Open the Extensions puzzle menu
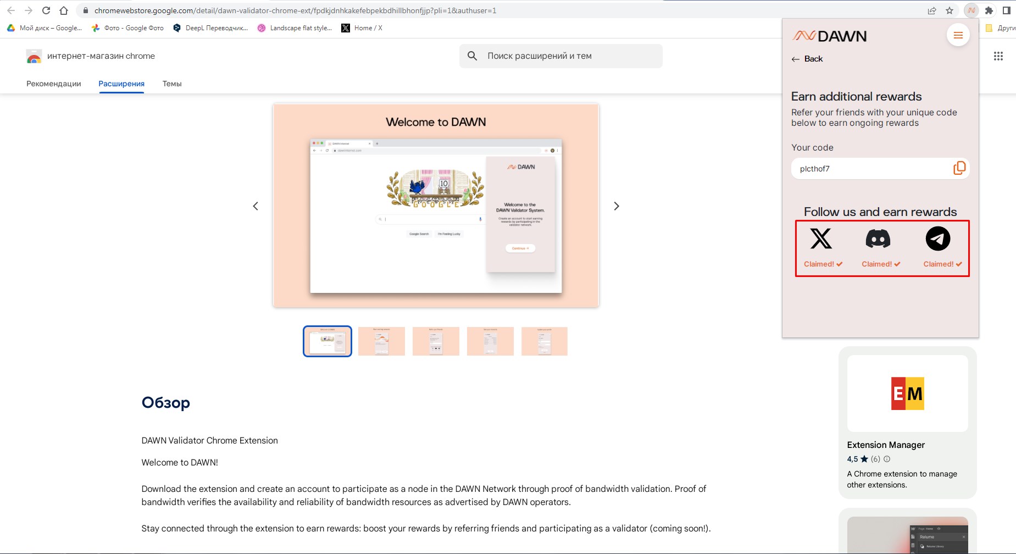The width and height of the screenshot is (1016, 554). (x=989, y=10)
